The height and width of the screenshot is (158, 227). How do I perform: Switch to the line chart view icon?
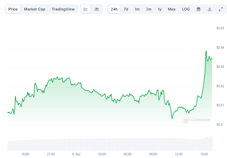[86, 9]
